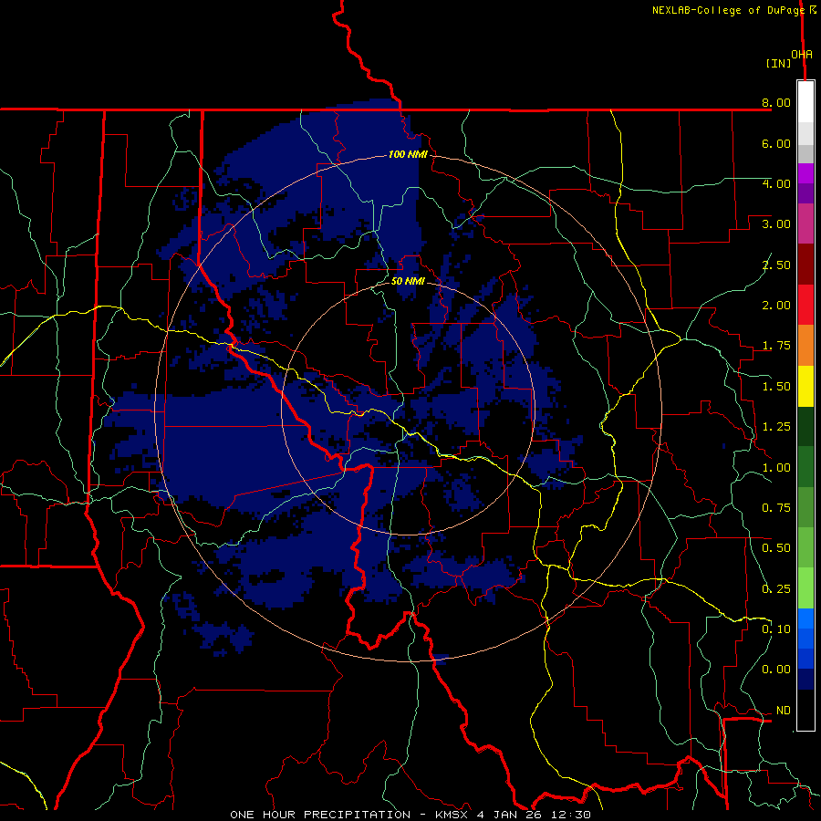Click the 0.25 scale value
The width and height of the screenshot is (821, 821).
coord(776,589)
